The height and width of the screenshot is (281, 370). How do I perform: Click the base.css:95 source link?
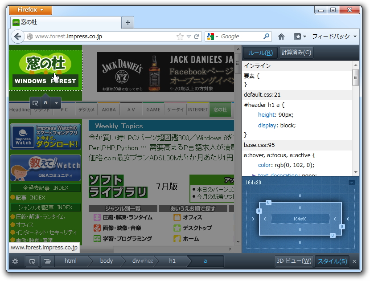click(259, 145)
